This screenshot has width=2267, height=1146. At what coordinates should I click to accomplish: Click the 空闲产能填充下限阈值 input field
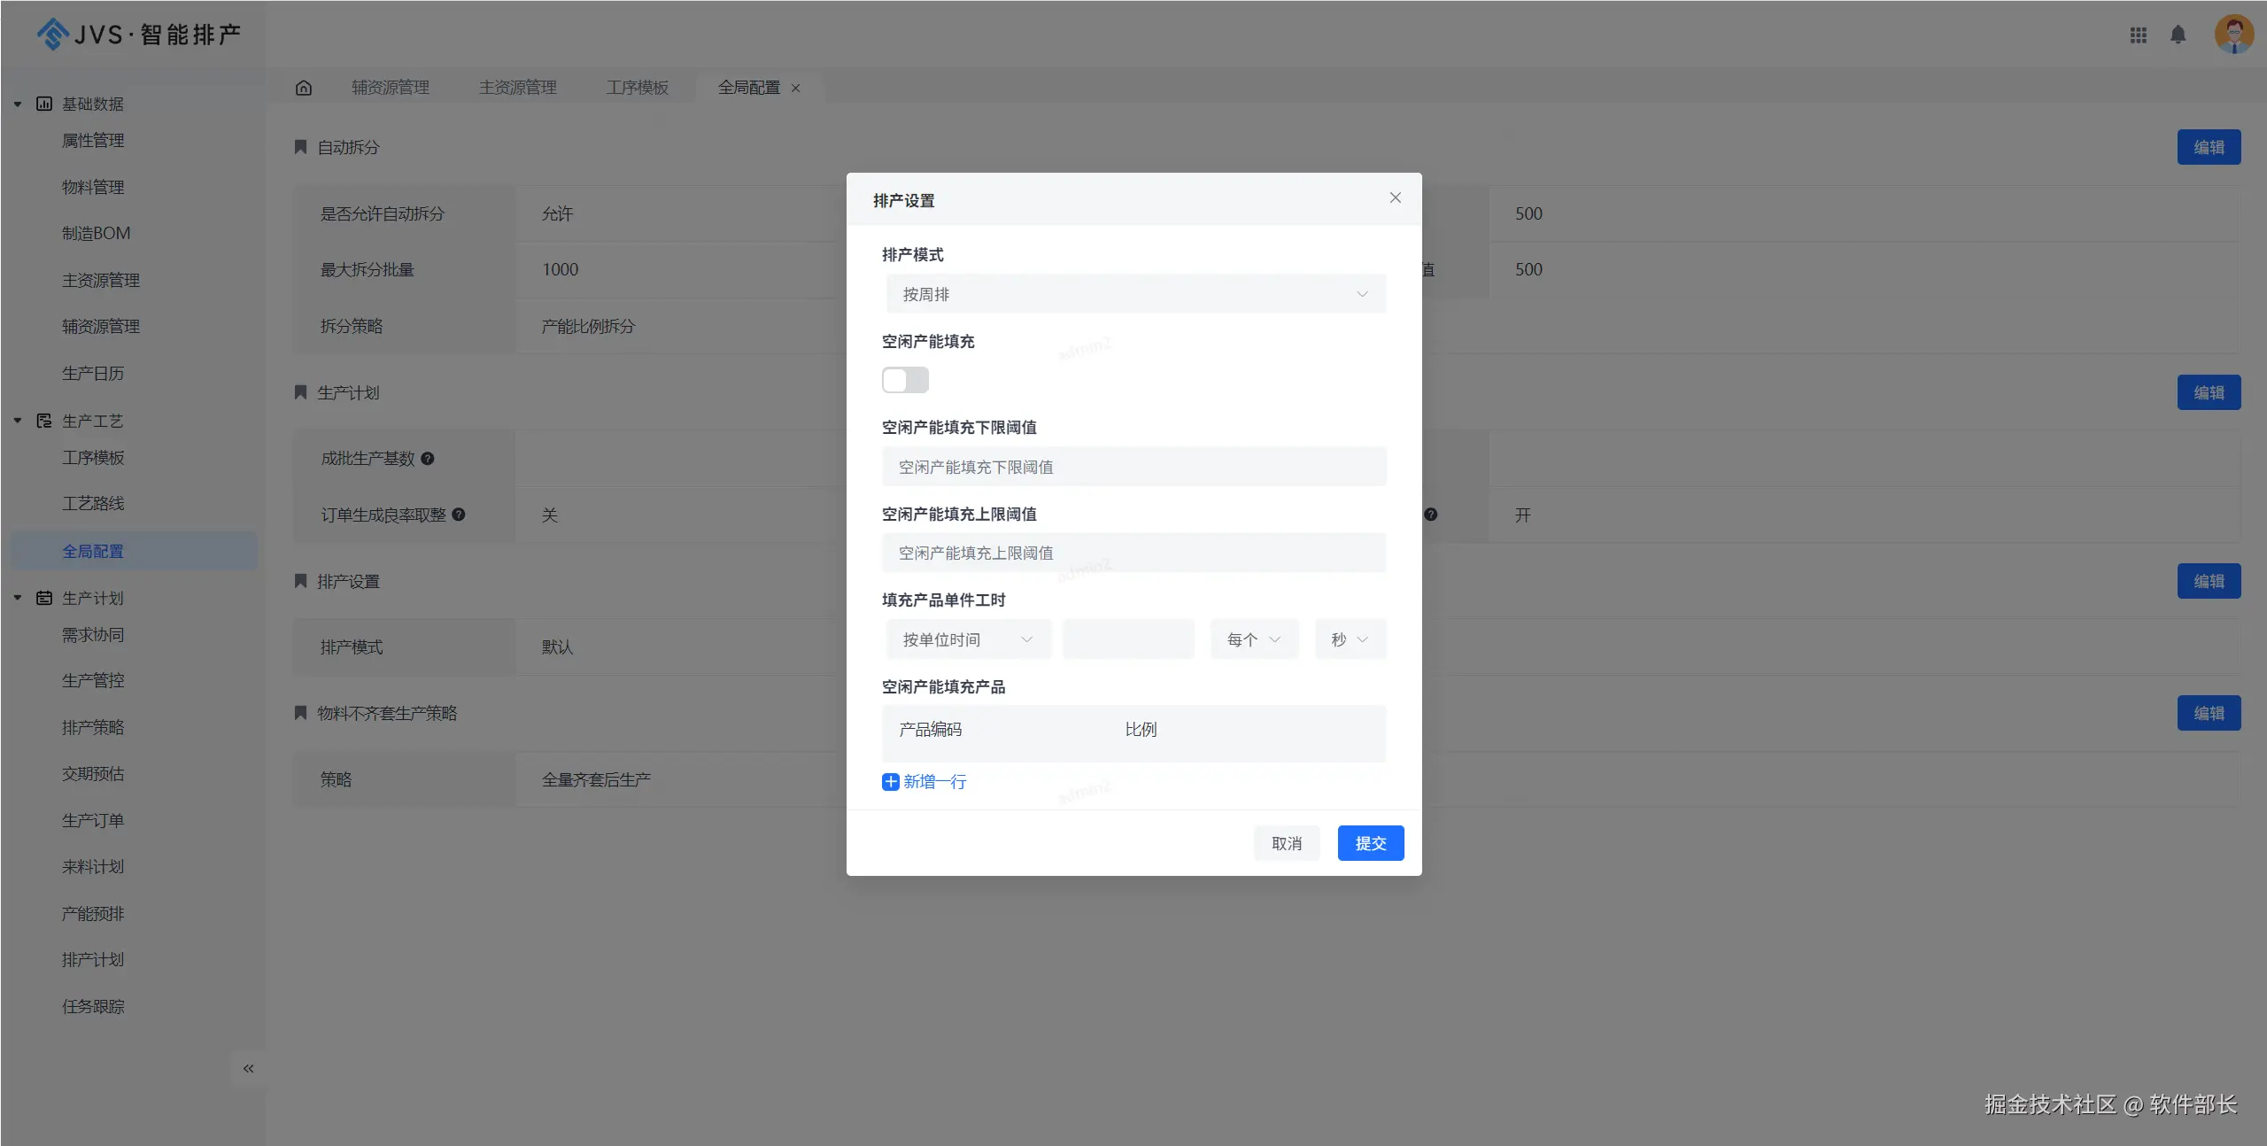point(1133,467)
